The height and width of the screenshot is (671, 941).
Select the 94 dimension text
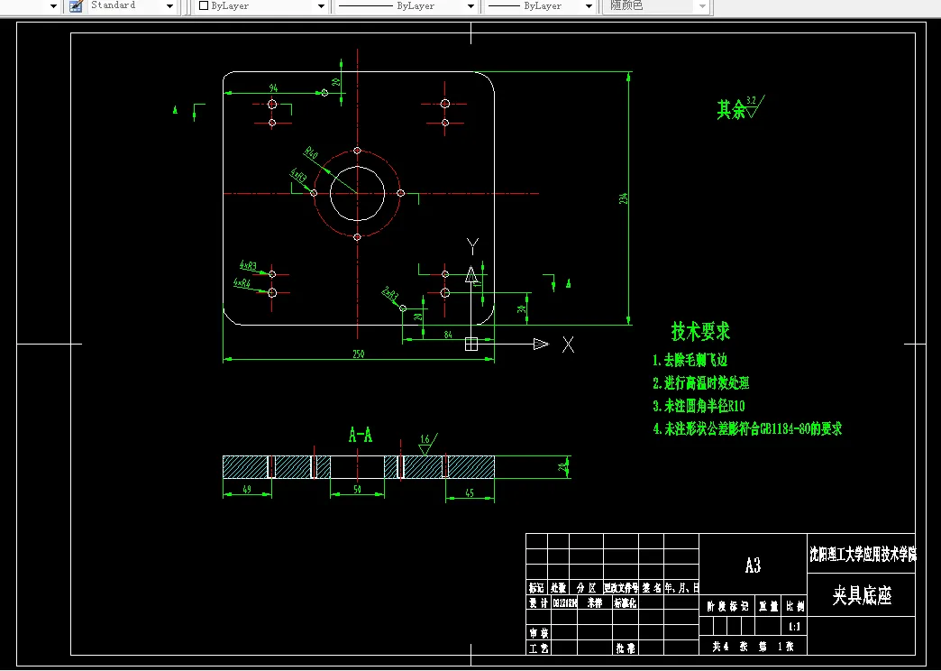(x=273, y=87)
